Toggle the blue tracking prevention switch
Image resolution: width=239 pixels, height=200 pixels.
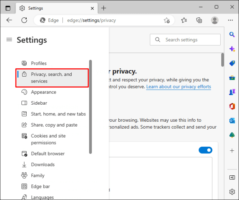[x=205, y=150]
